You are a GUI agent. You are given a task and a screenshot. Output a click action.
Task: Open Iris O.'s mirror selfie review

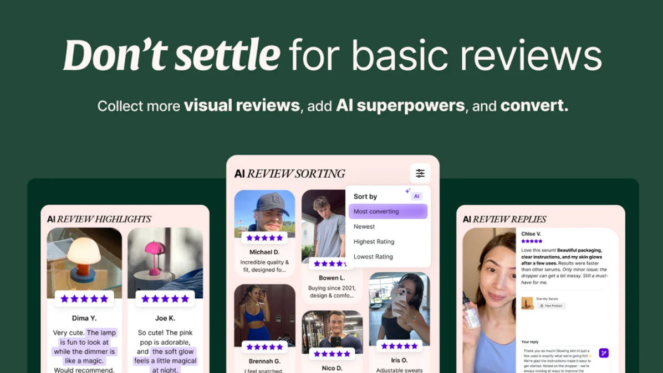point(399,308)
